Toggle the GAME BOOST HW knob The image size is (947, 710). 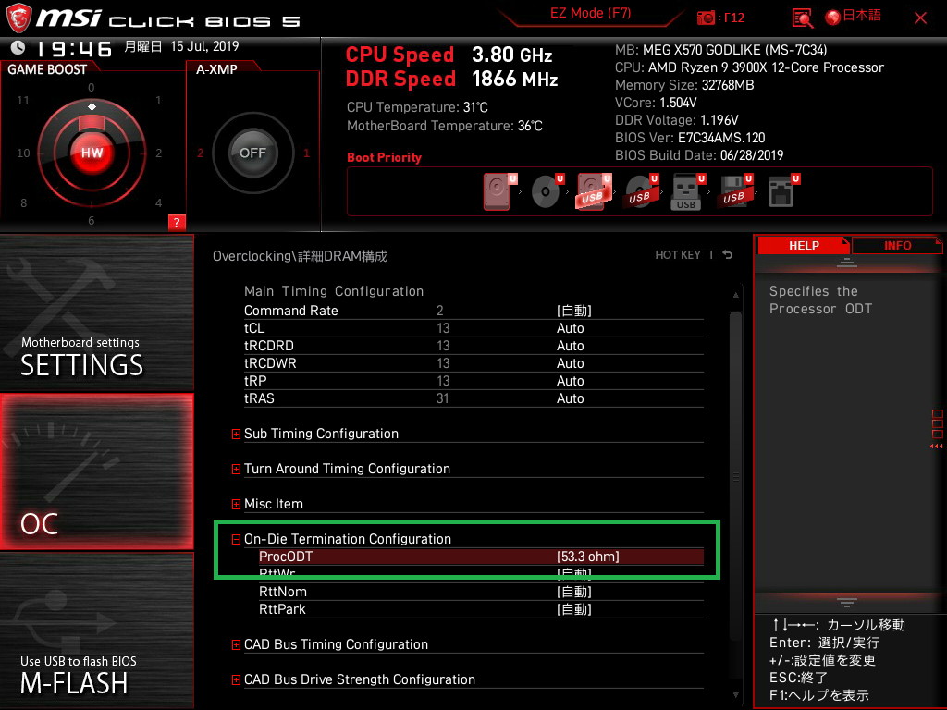[92, 153]
